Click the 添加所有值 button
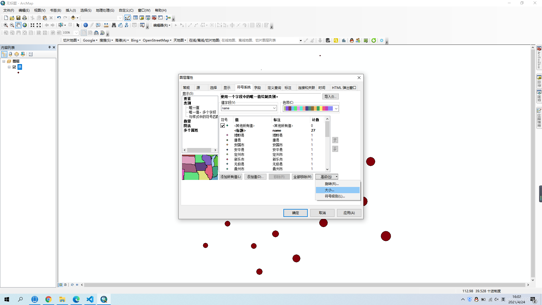Viewport: 542px width, 305px height. coord(231,177)
